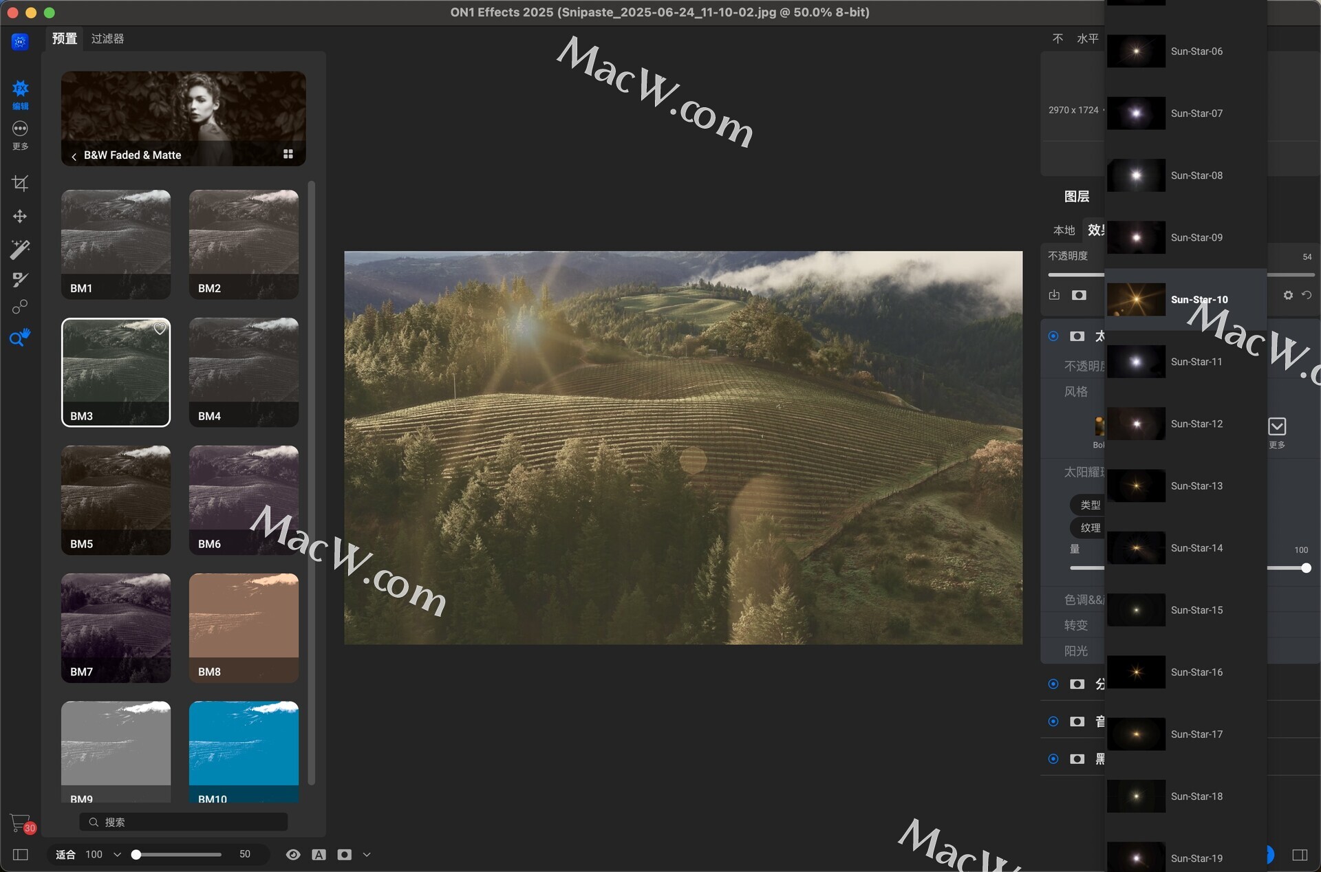Toggle the preview eye icon in bottom bar
Image resolution: width=1321 pixels, height=872 pixels.
[x=293, y=854]
